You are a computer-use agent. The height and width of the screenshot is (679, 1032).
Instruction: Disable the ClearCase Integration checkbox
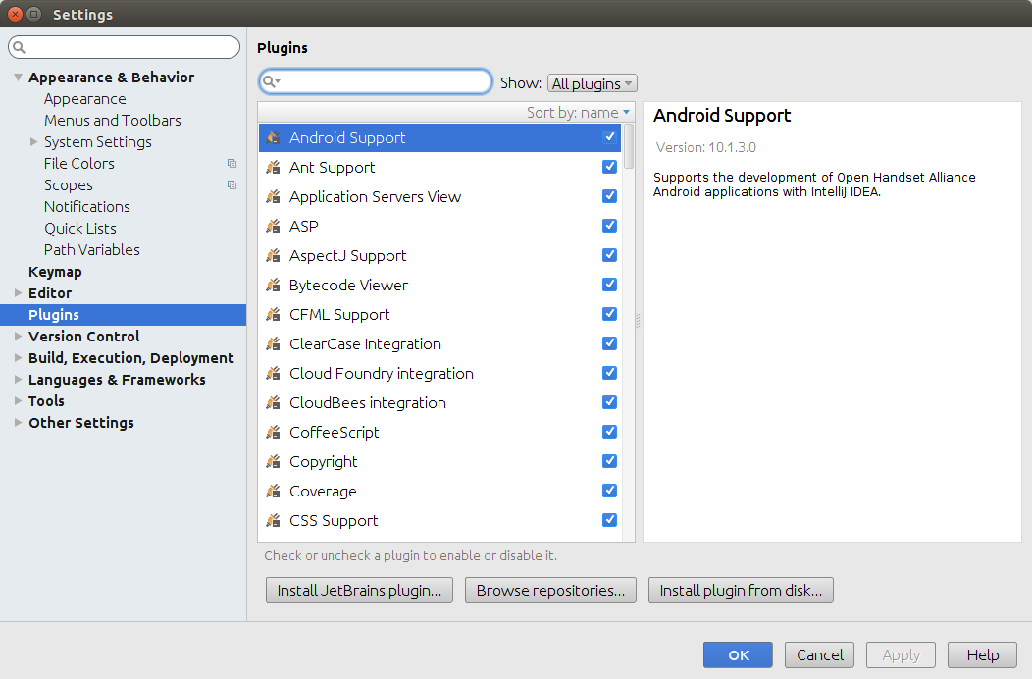coord(609,342)
